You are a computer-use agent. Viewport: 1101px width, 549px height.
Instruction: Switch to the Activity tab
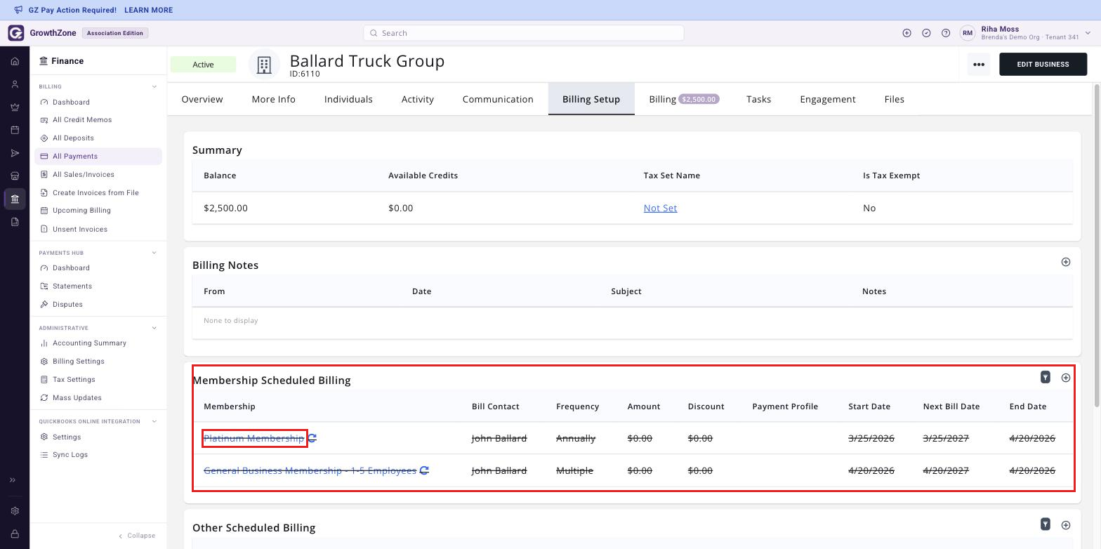418,99
